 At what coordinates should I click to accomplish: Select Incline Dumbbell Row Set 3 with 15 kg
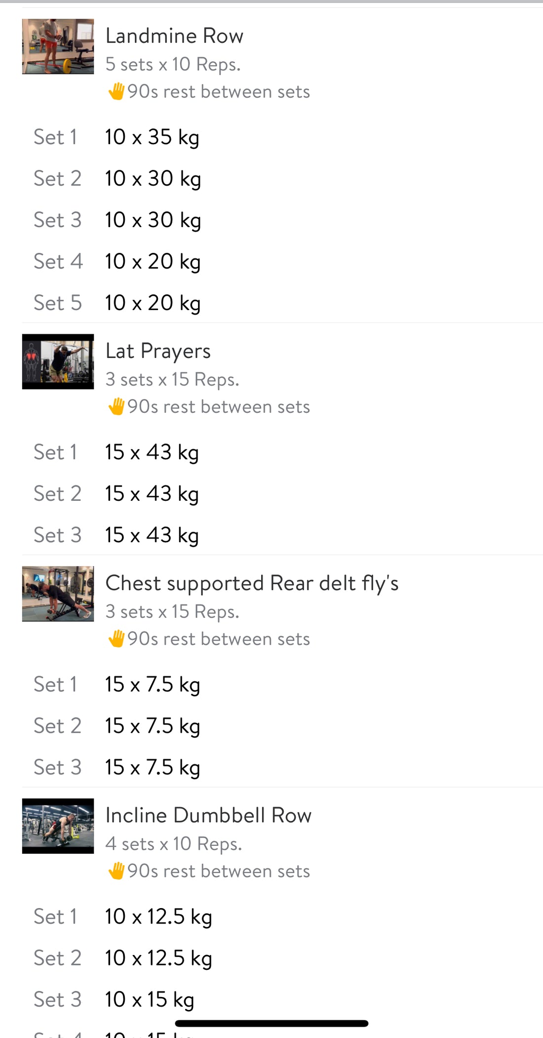[x=149, y=999]
